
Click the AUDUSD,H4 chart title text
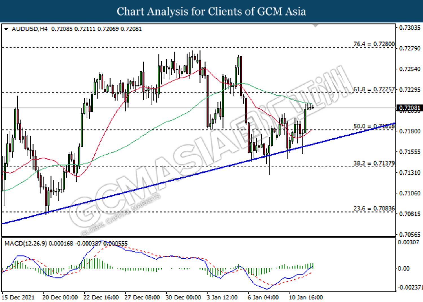(30, 29)
